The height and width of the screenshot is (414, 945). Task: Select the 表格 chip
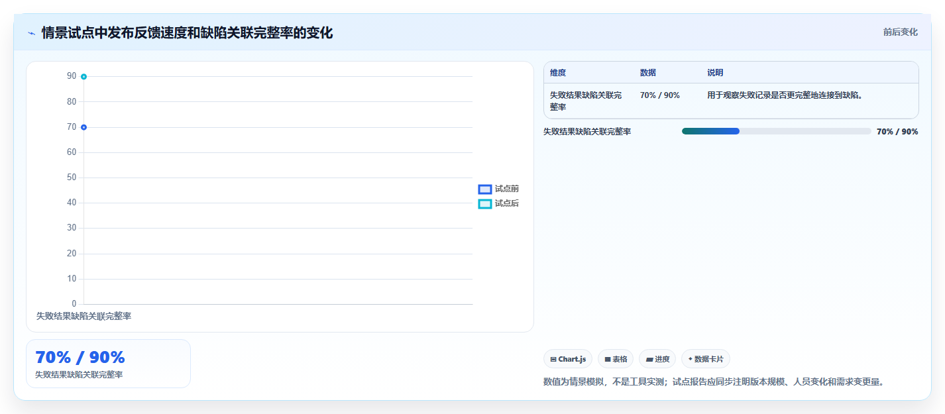[616, 359]
